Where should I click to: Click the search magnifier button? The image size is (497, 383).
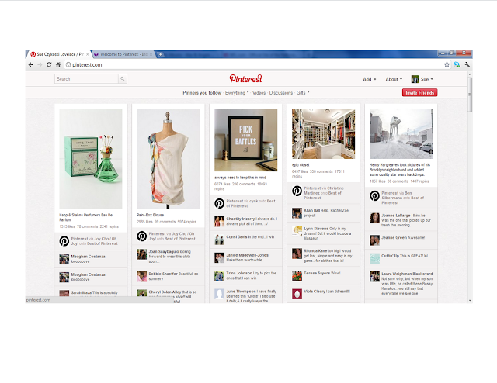tap(123, 79)
